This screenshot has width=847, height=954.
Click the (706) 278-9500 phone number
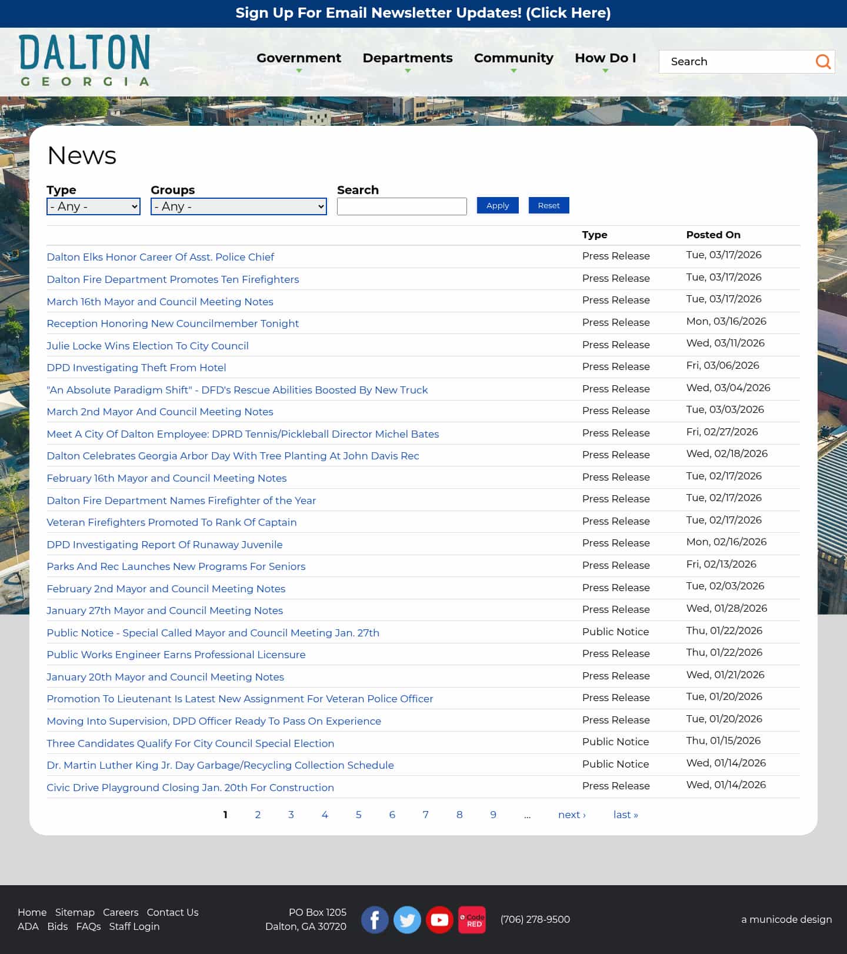[x=535, y=919]
